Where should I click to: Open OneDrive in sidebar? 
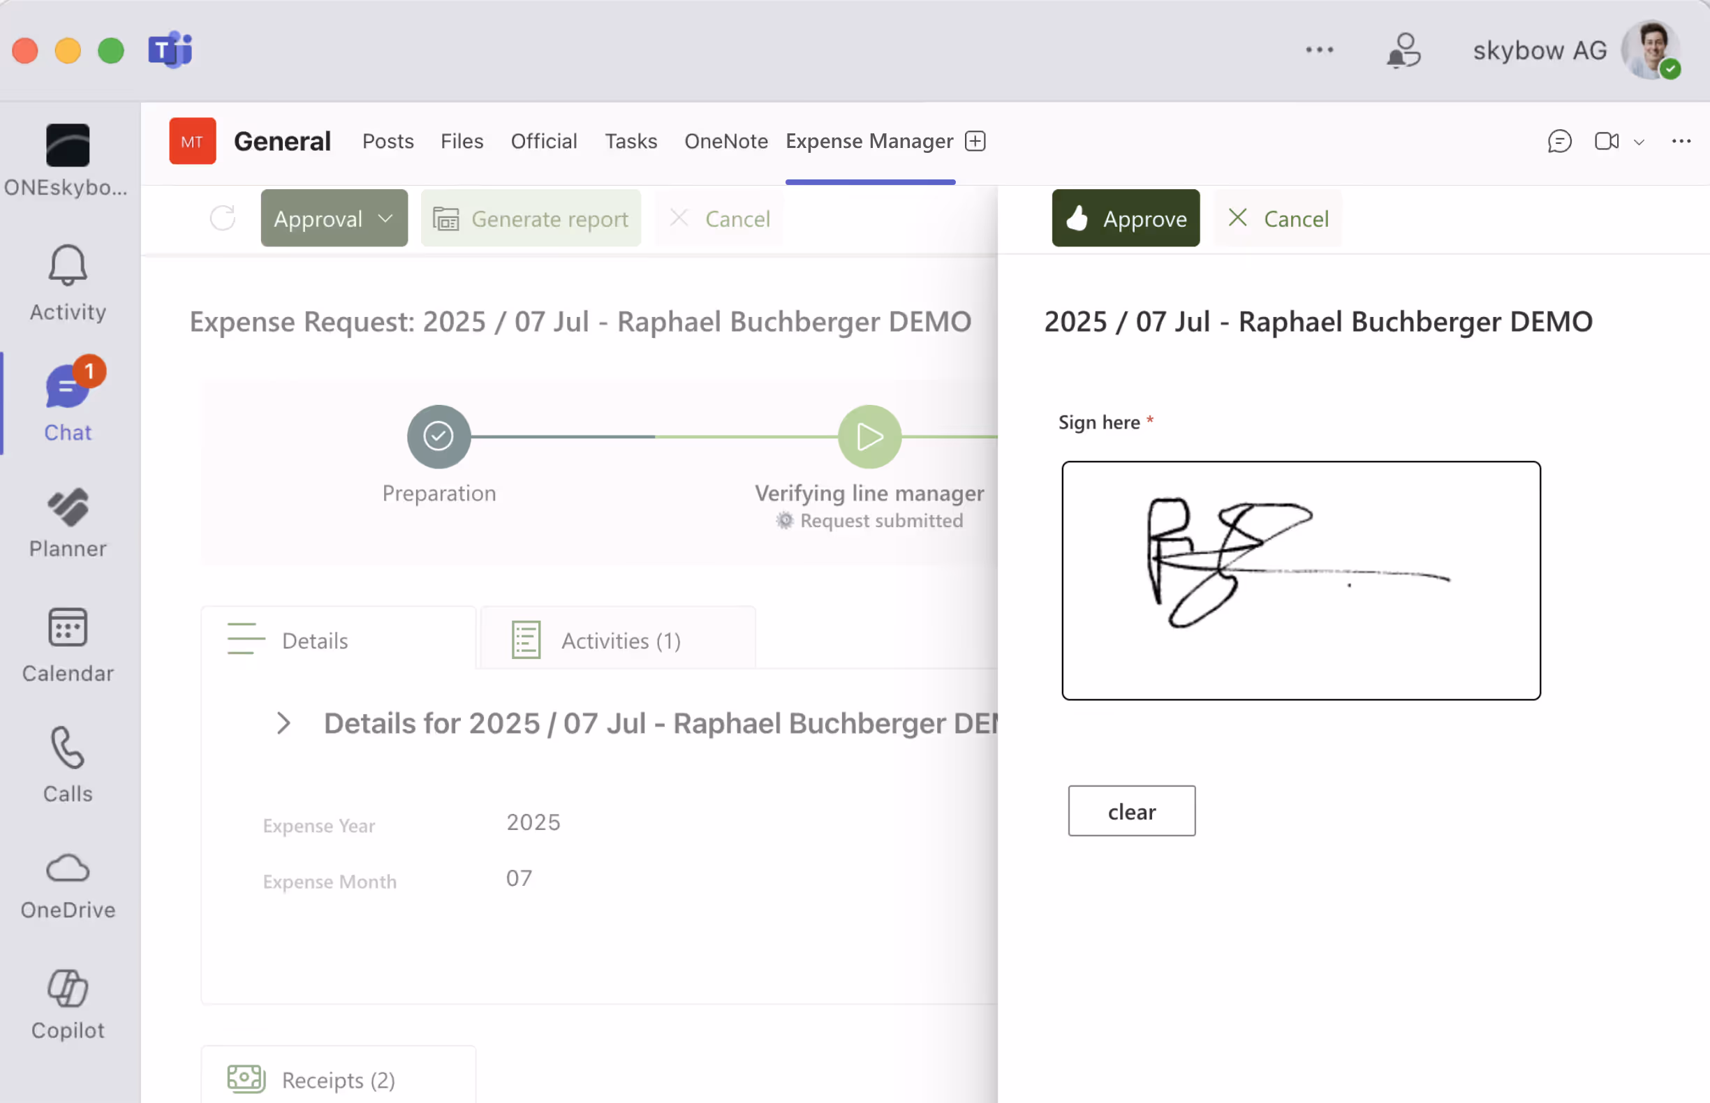68,886
